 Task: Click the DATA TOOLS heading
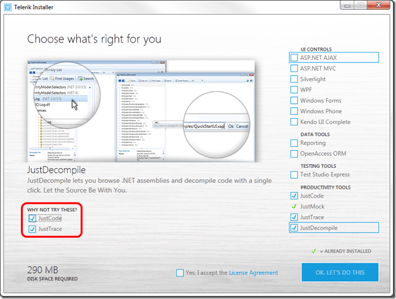coord(315,134)
